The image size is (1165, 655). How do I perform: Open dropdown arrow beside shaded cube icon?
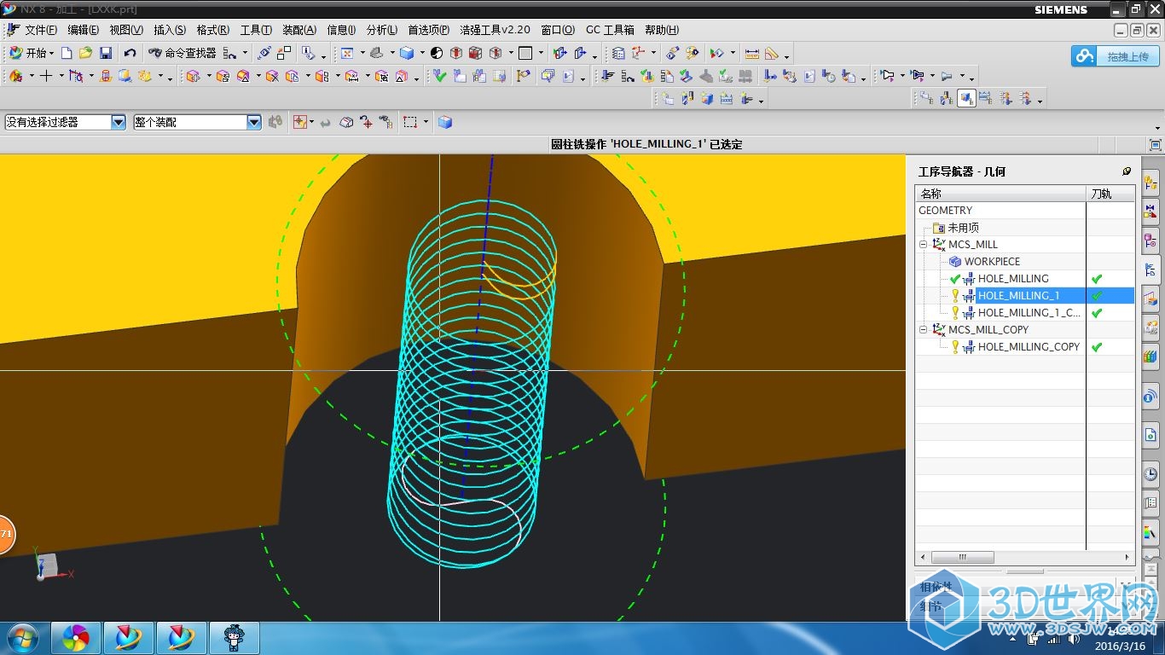point(421,54)
